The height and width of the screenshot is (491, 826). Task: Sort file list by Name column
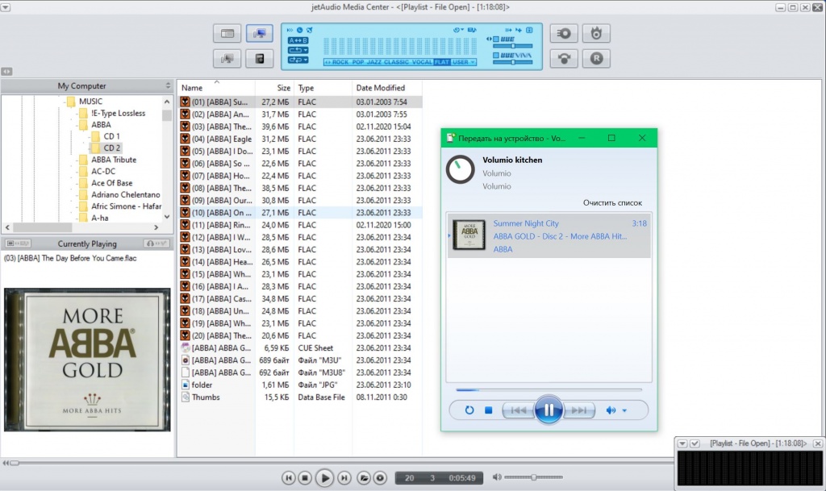216,88
